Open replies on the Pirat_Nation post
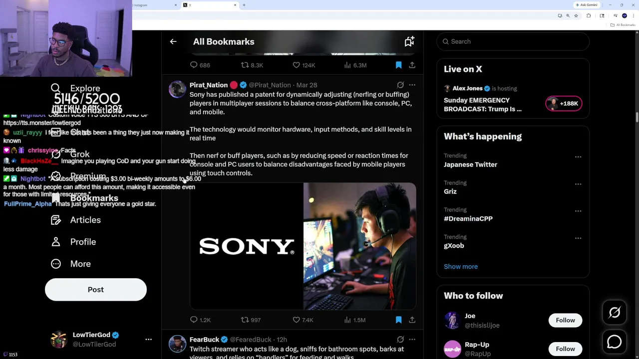639x359 pixels. 200,320
